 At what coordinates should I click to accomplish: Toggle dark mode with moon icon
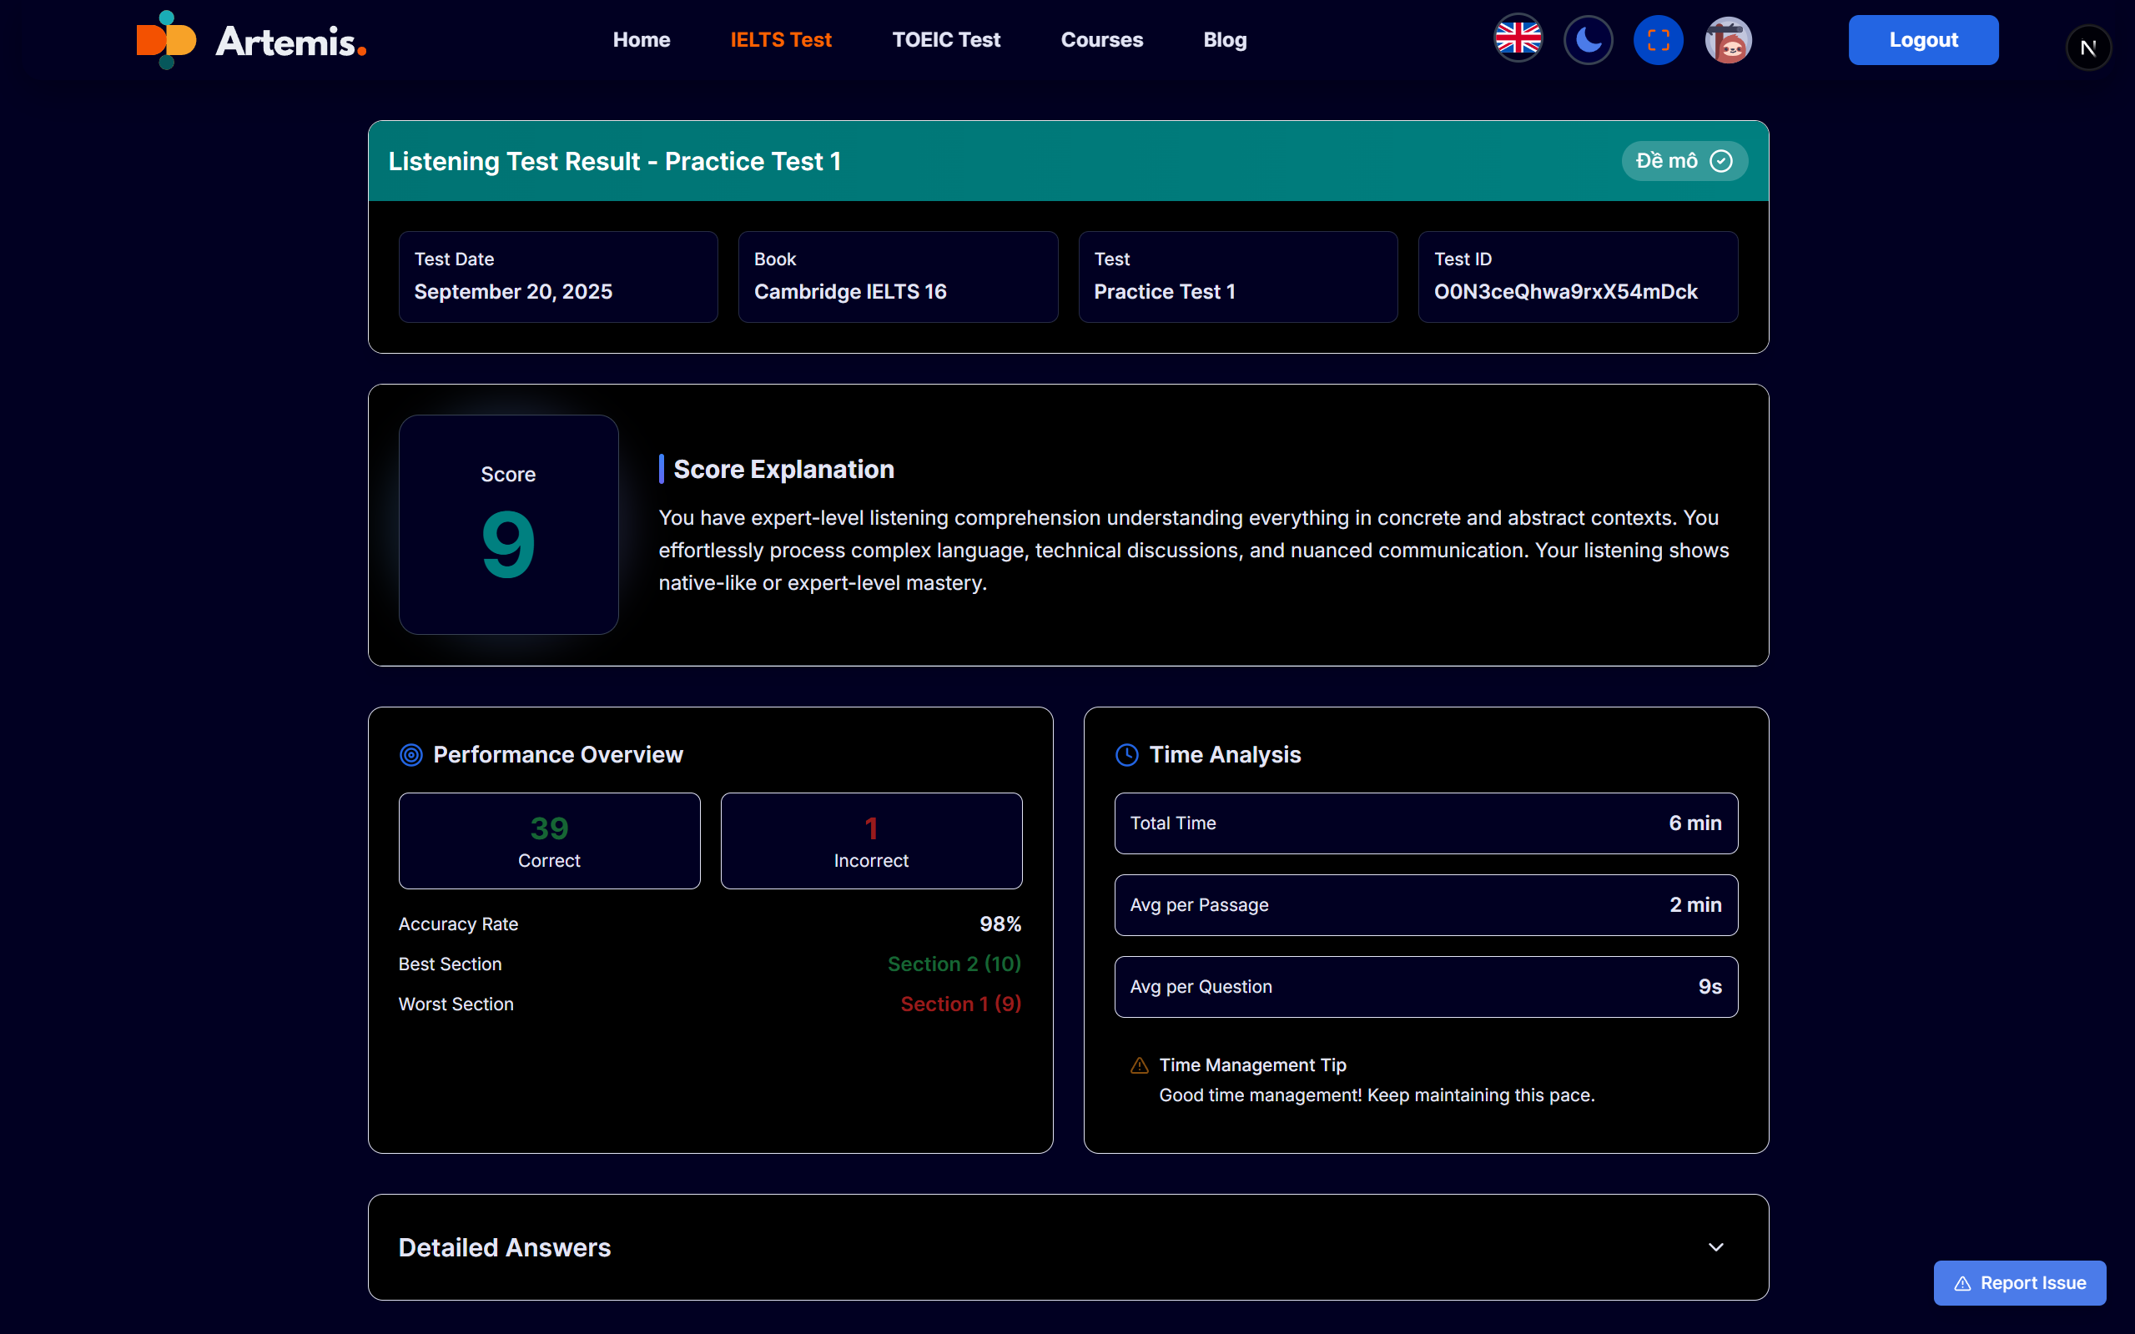[x=1588, y=40]
